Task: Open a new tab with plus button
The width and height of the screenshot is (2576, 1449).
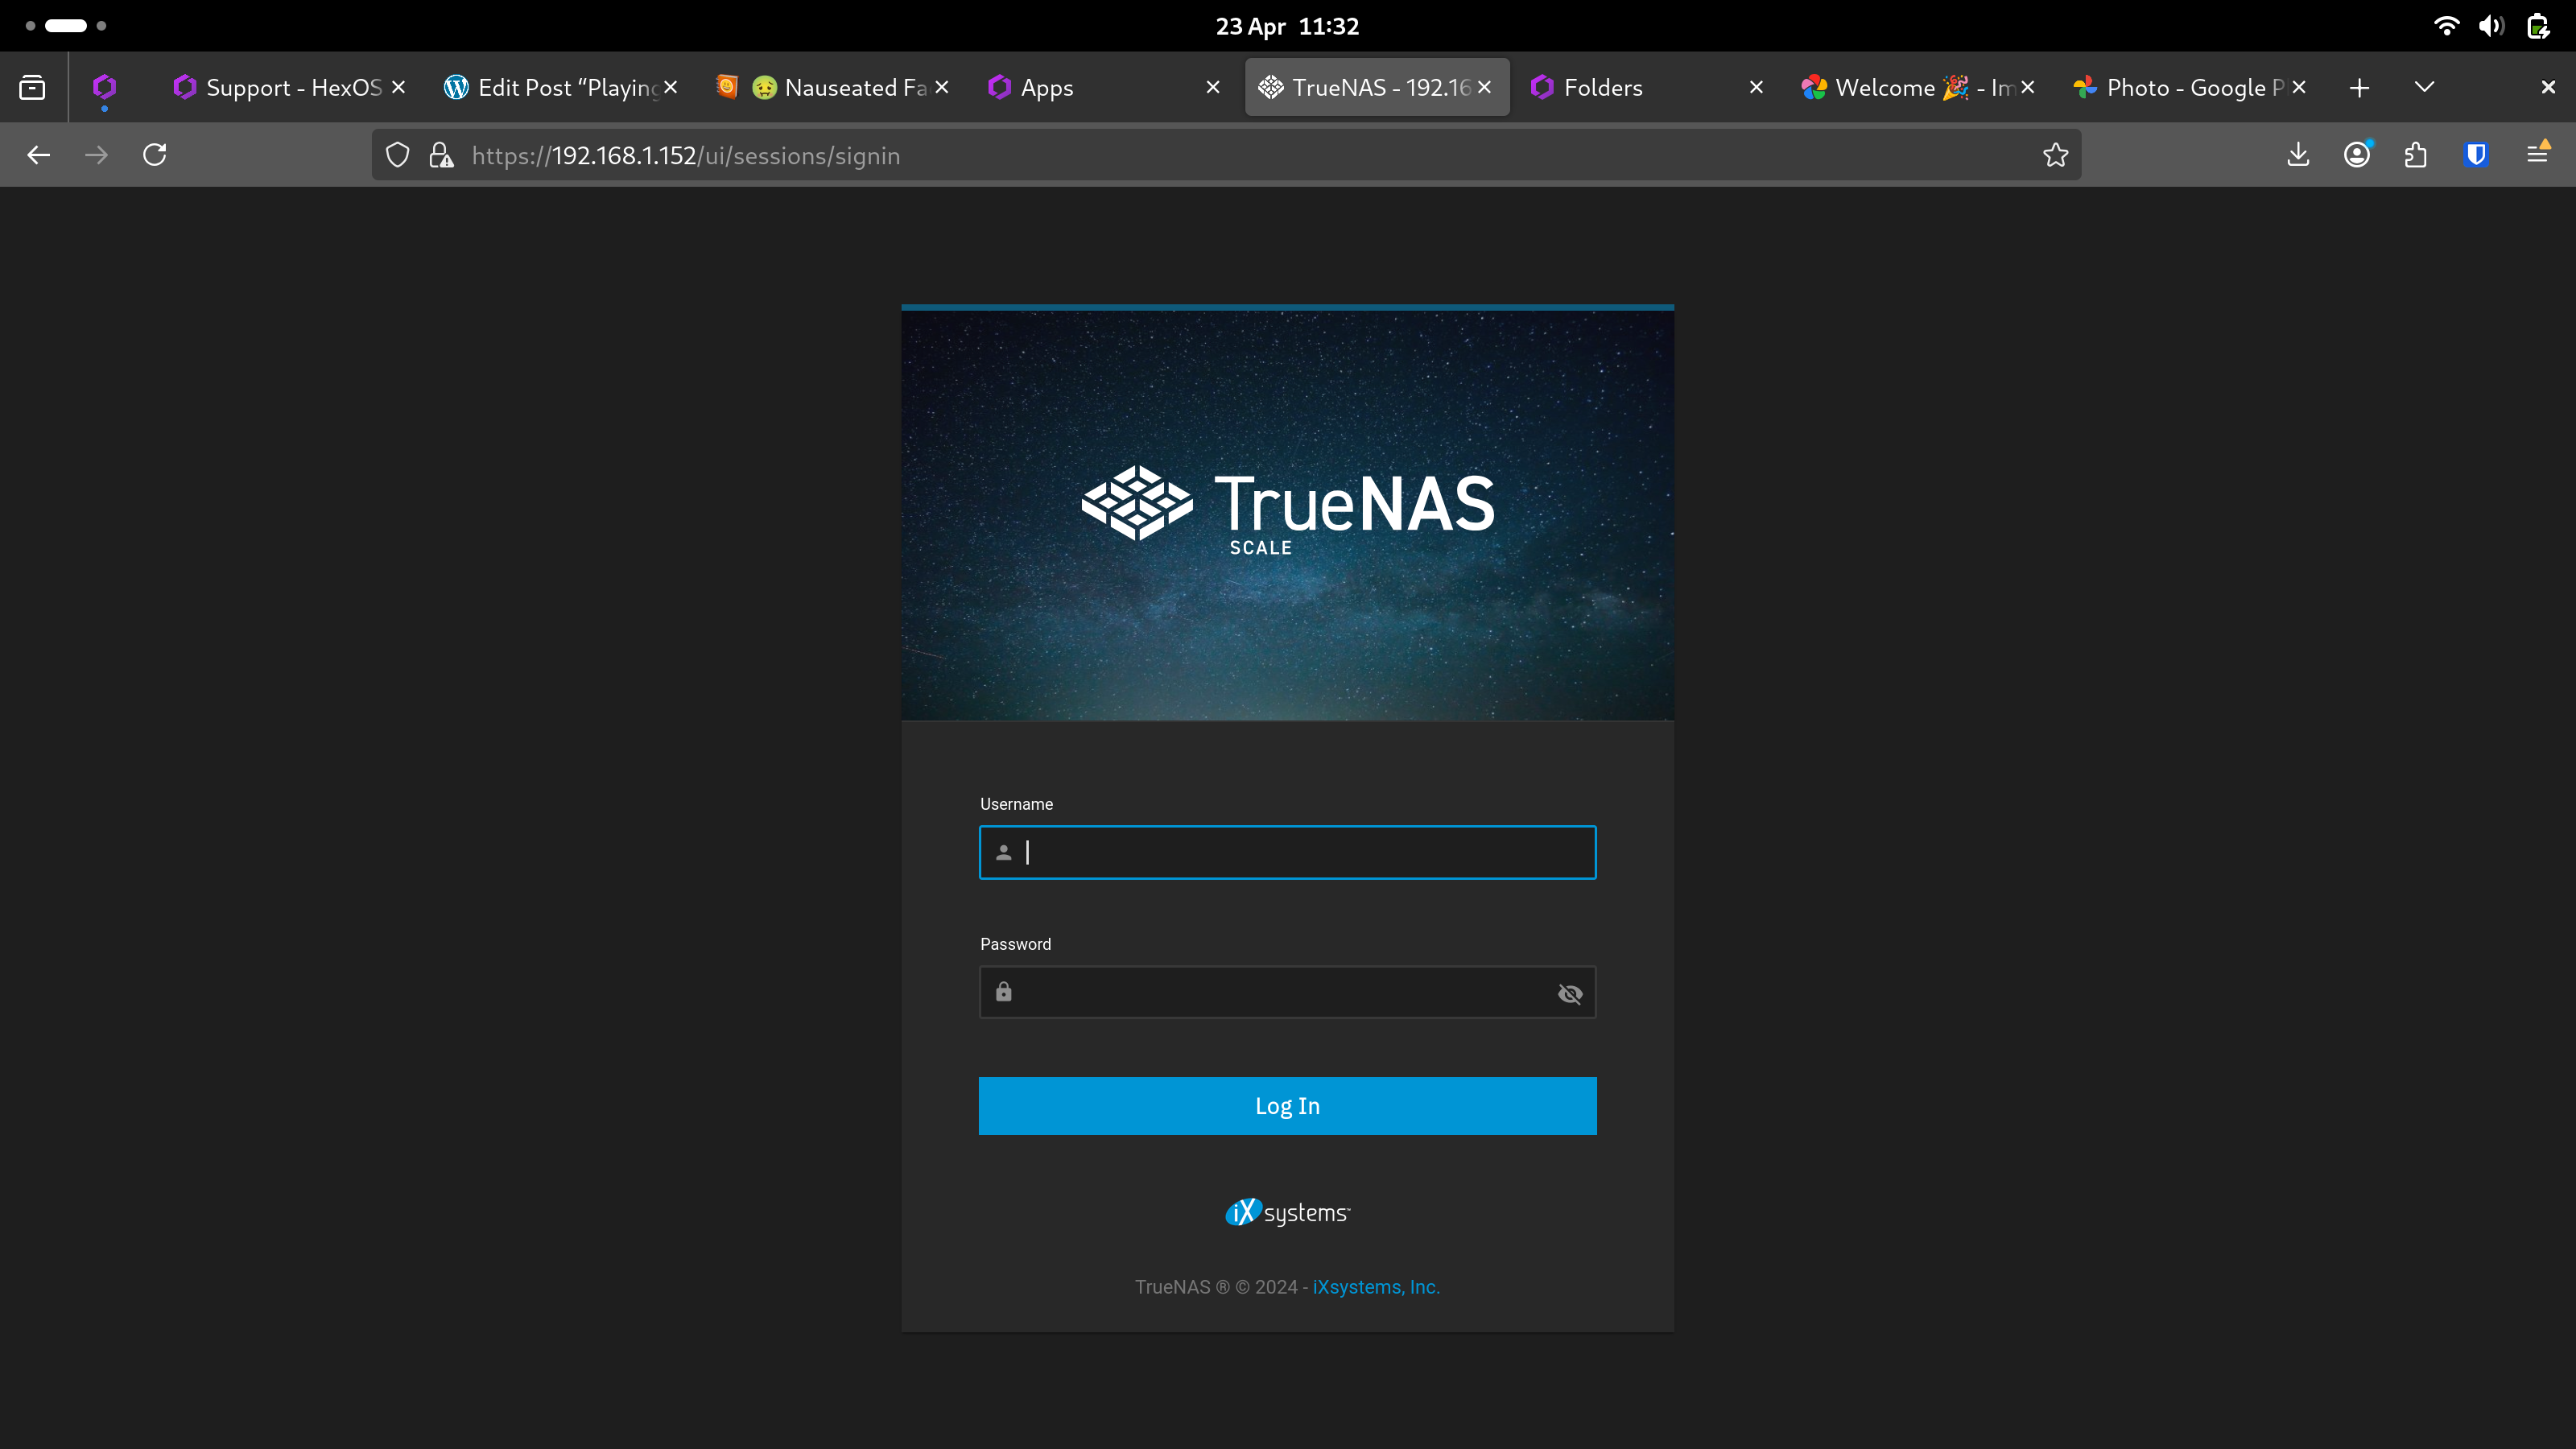Action: pos(2359,87)
